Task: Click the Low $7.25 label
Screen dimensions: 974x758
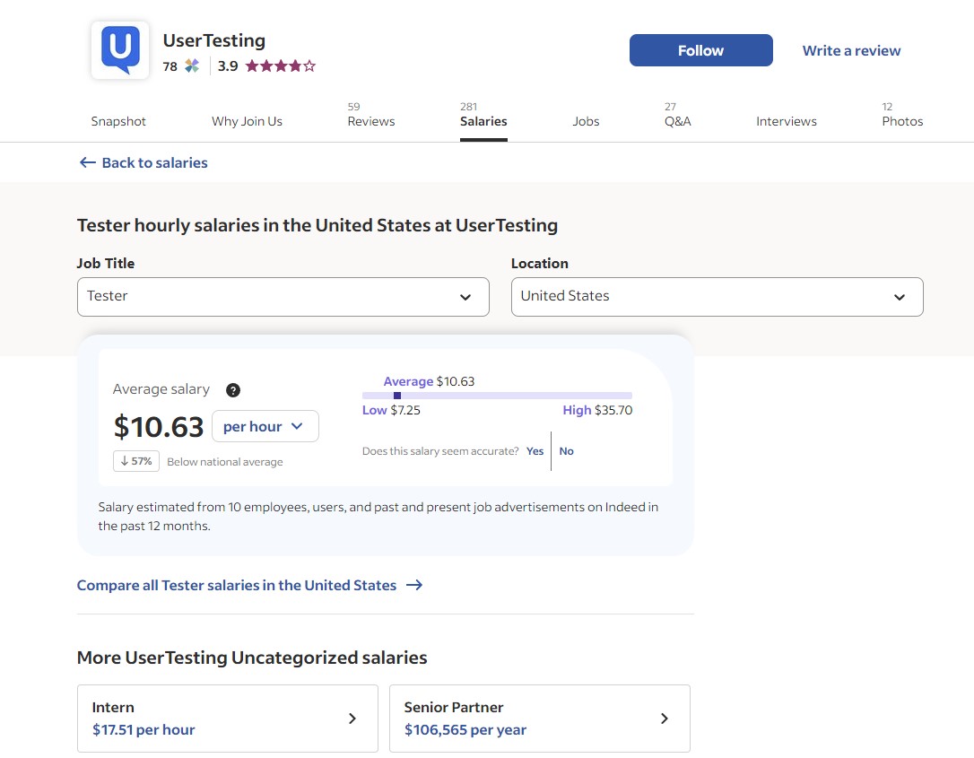Action: tap(391, 410)
